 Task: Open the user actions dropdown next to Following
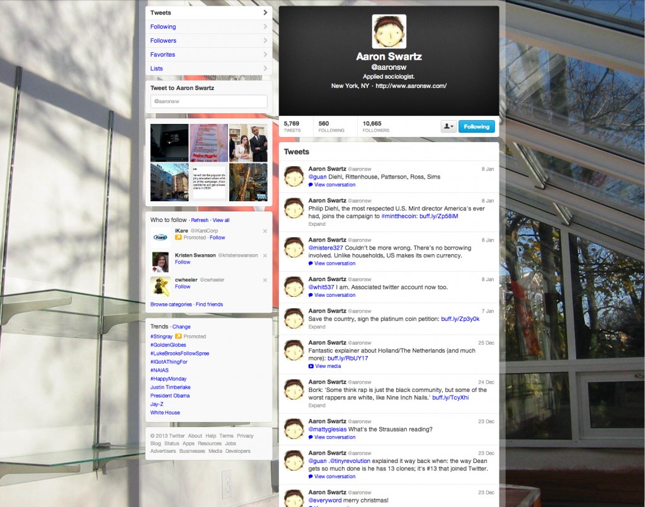448,126
